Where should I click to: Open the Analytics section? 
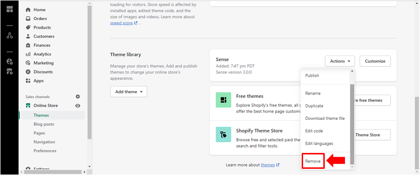point(42,54)
